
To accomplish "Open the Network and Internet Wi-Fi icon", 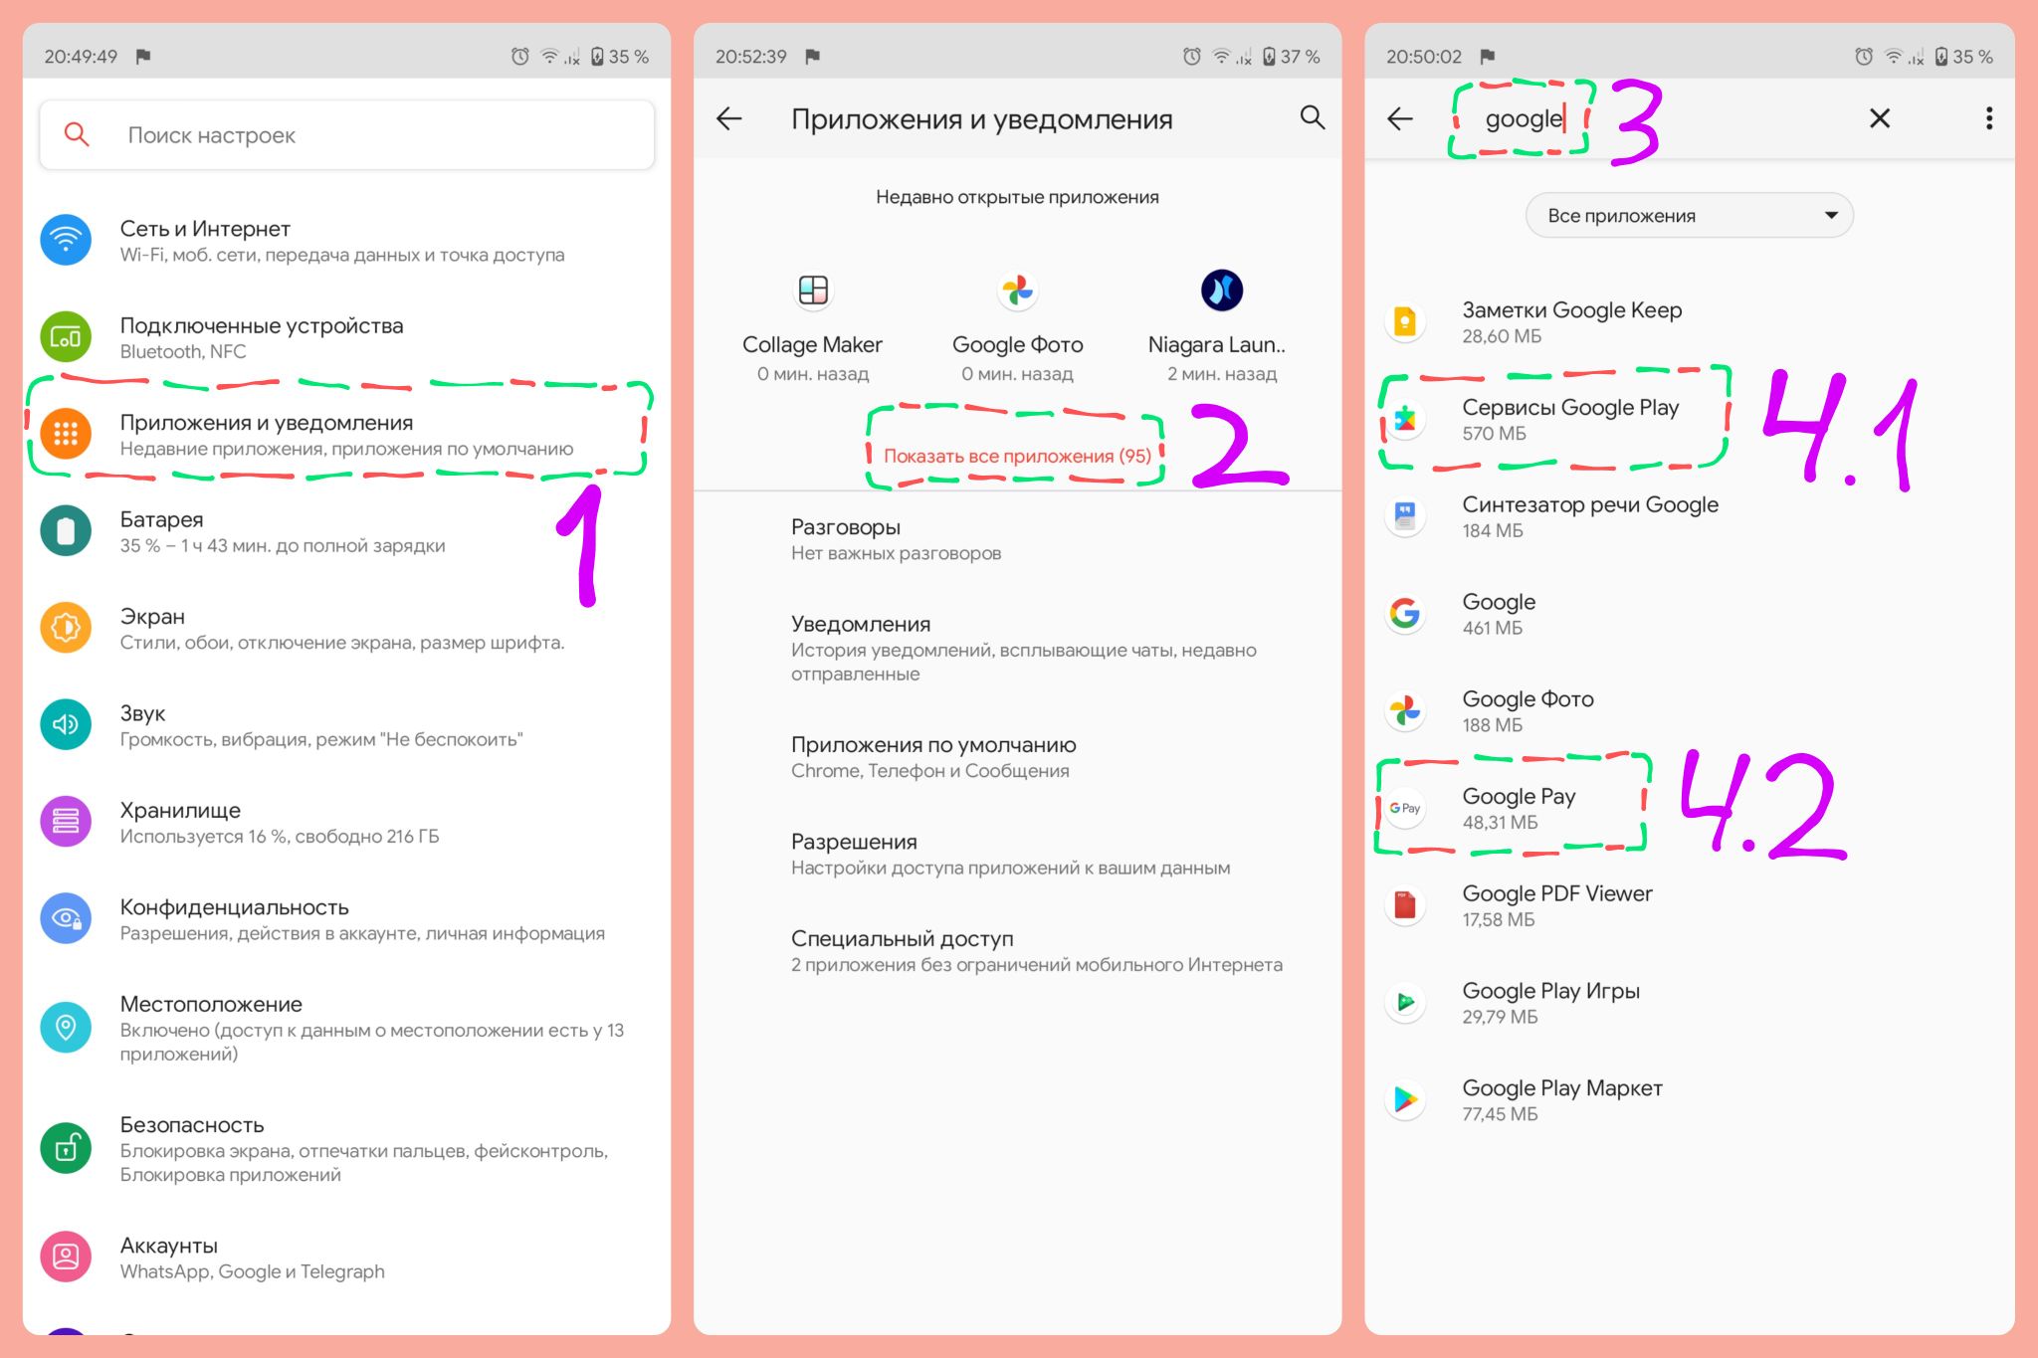I will pyautogui.click(x=66, y=240).
